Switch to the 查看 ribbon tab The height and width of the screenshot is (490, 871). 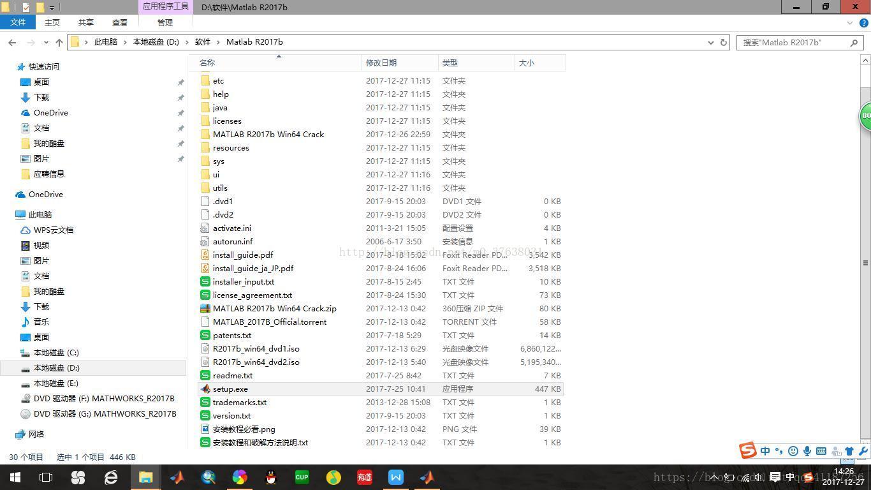tap(120, 22)
